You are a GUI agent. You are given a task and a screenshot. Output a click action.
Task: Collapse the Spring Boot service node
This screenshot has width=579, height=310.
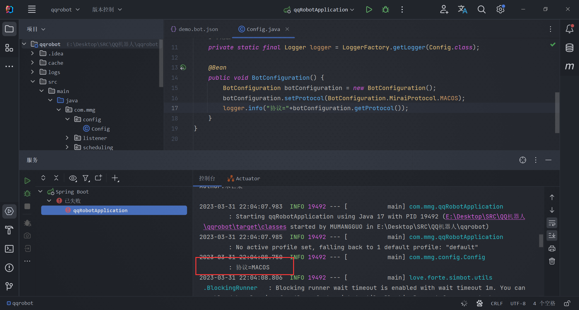pyautogui.click(x=40, y=191)
